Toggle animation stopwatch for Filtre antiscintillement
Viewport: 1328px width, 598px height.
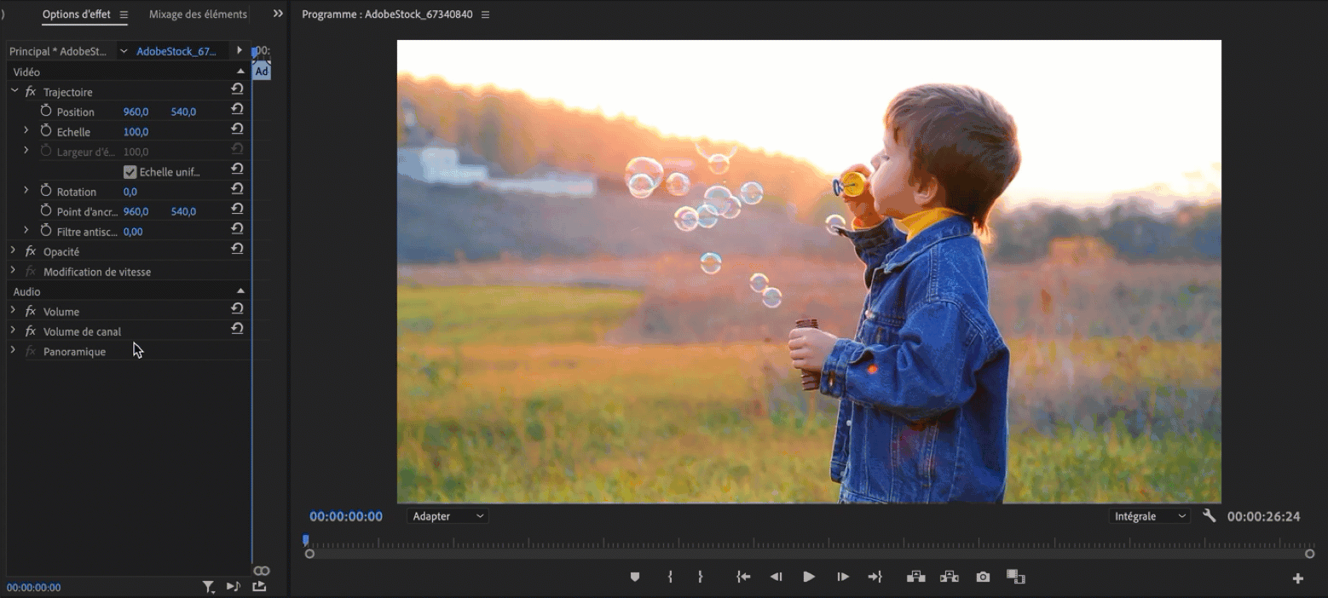pos(46,231)
